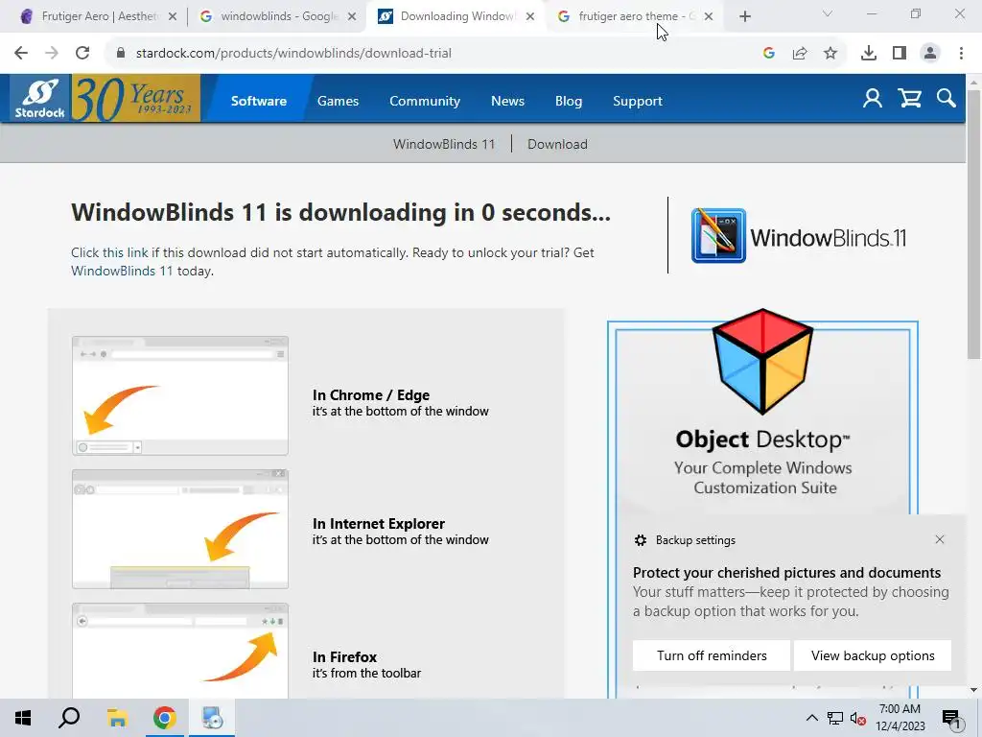Image resolution: width=982 pixels, height=737 pixels.
Task: Click the scrollbar down arrow
Action: [x=974, y=690]
